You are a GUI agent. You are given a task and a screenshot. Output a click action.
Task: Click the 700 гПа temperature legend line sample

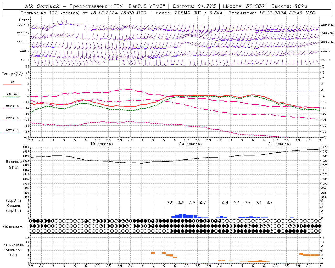(12, 121)
